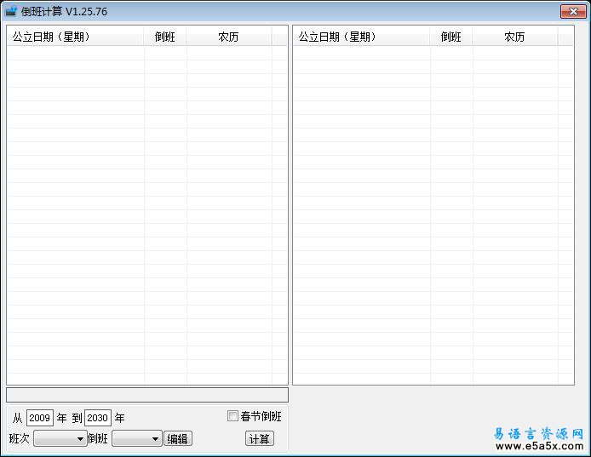Click the 到 label before end year
Viewport: 591px width, 457px height.
click(x=77, y=418)
